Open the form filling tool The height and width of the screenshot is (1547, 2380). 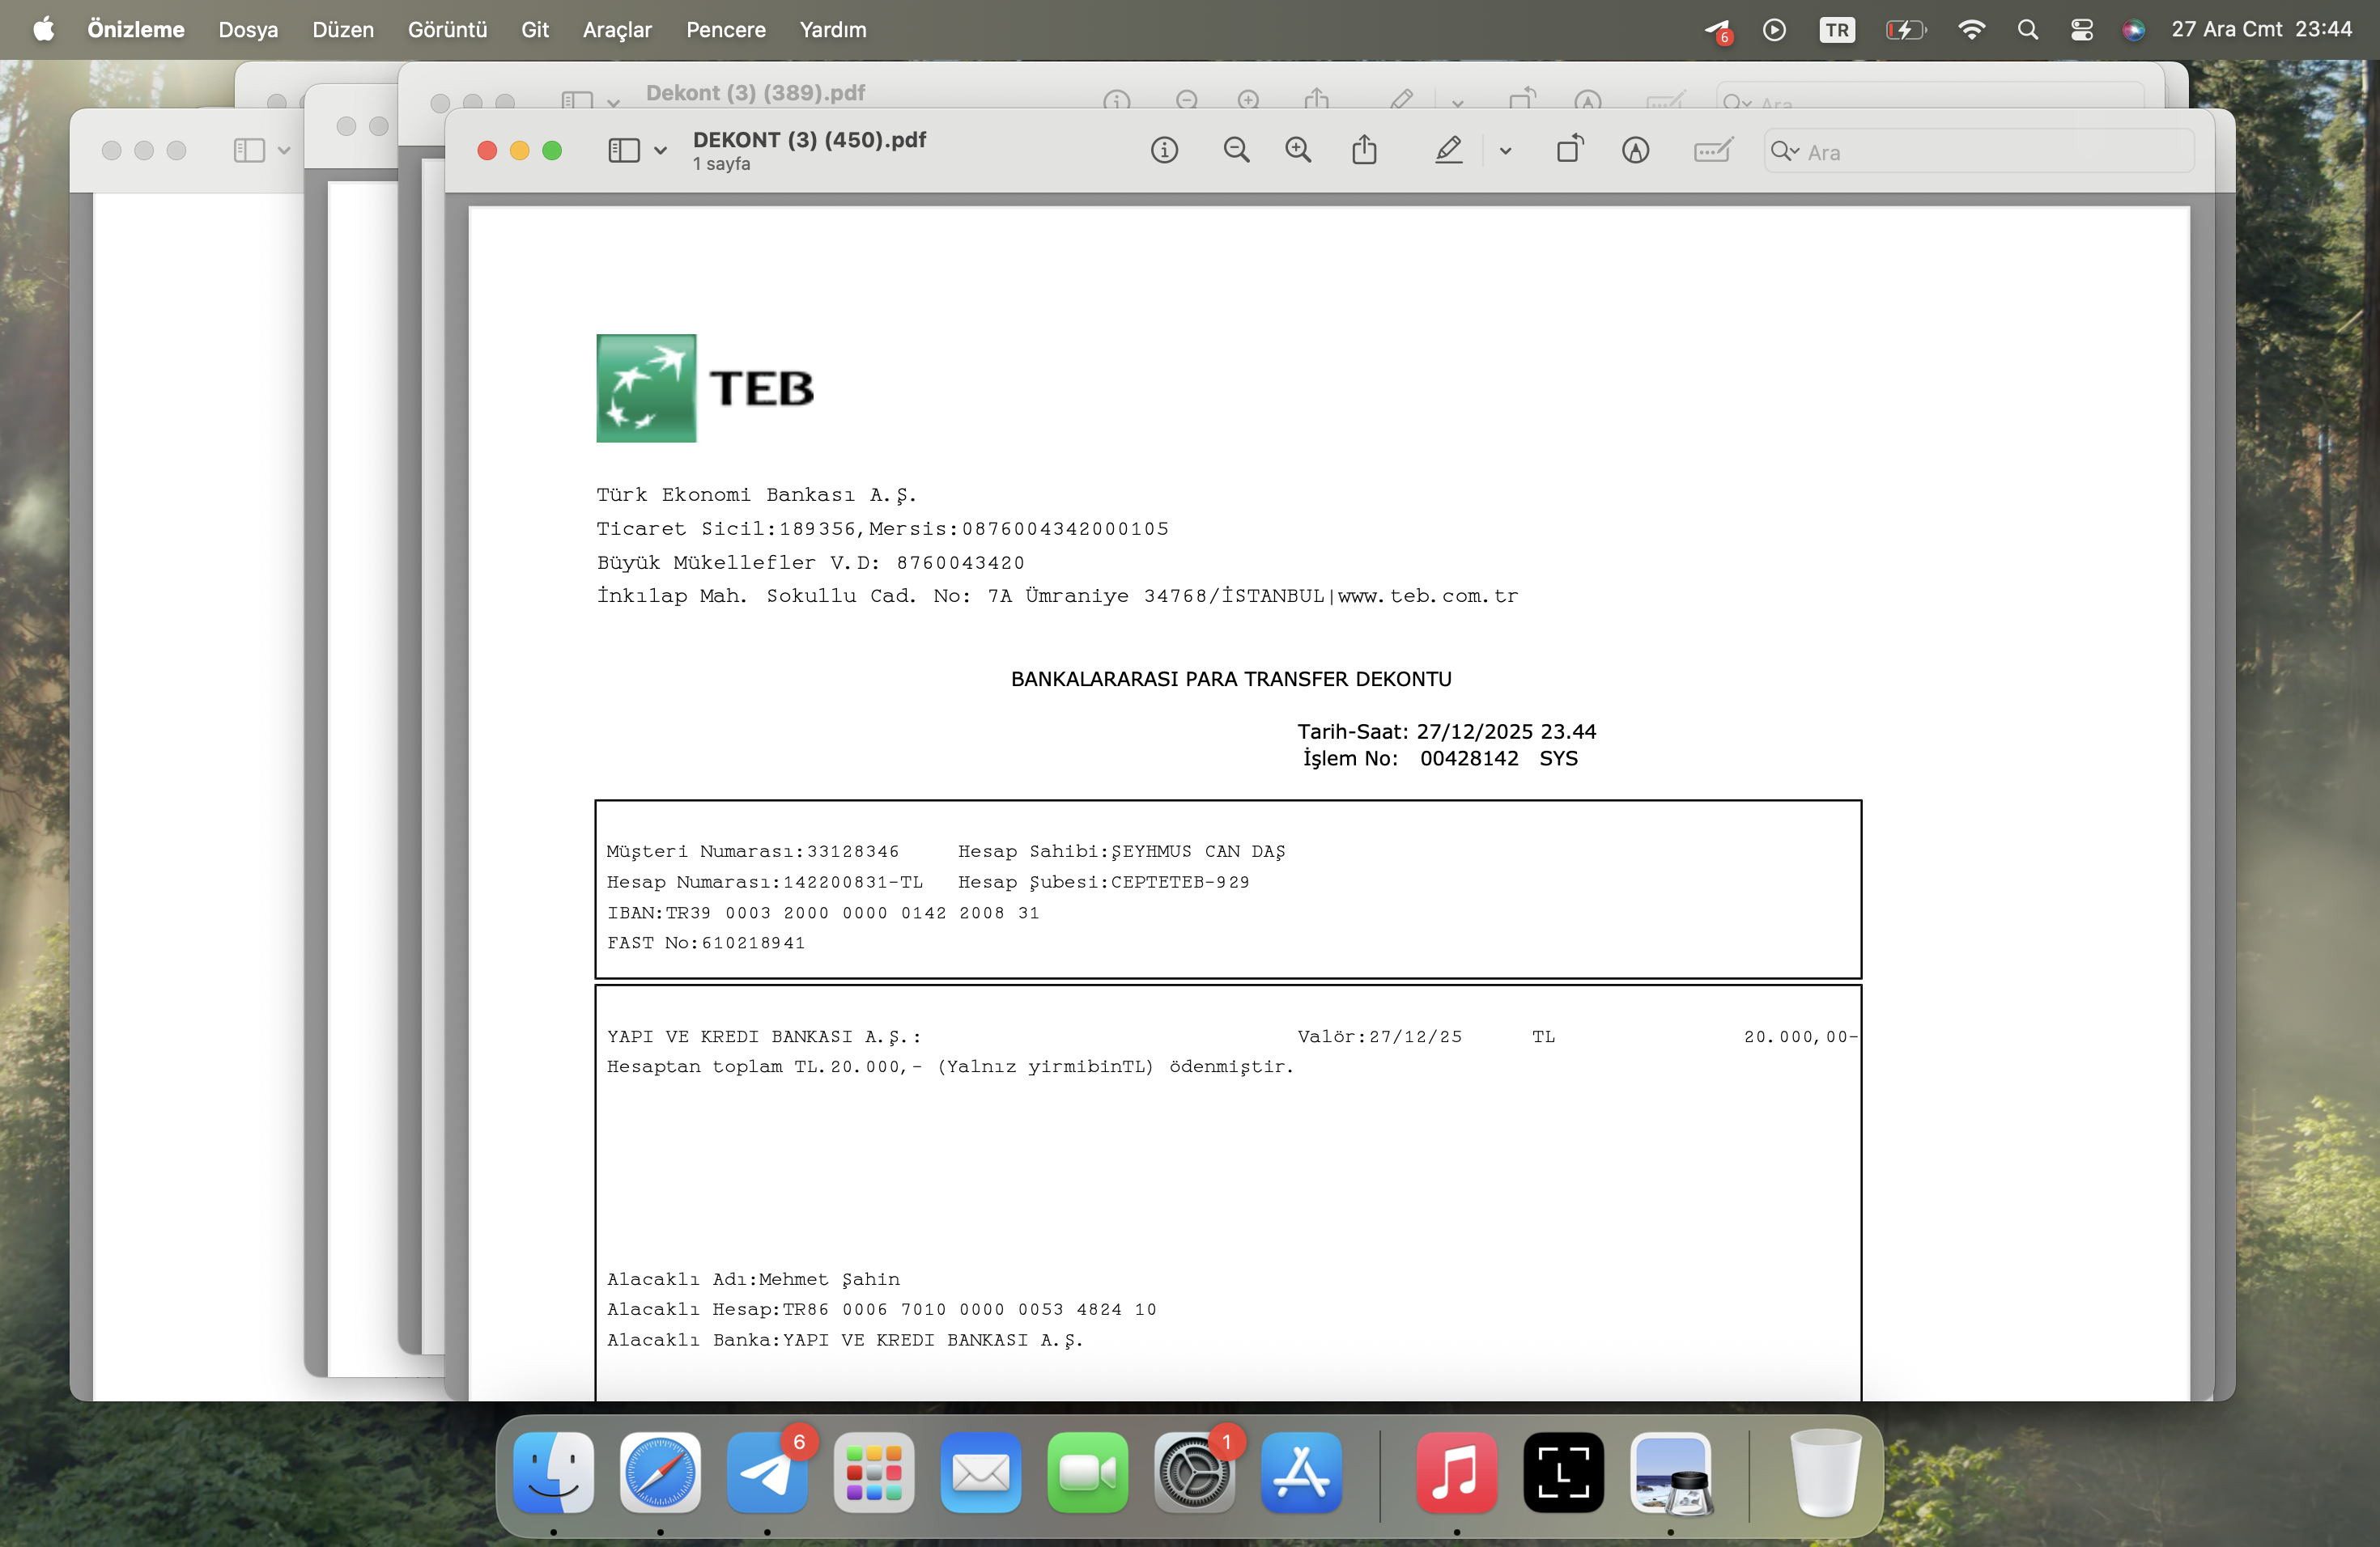pyautogui.click(x=1713, y=151)
